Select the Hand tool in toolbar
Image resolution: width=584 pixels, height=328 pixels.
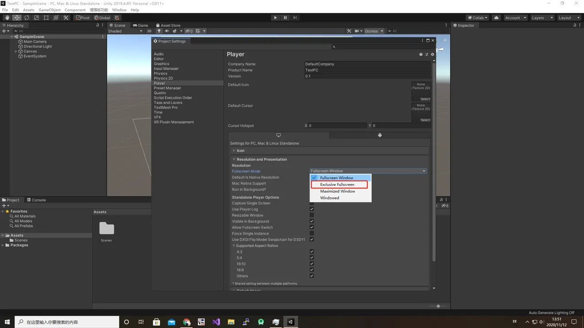point(7,18)
